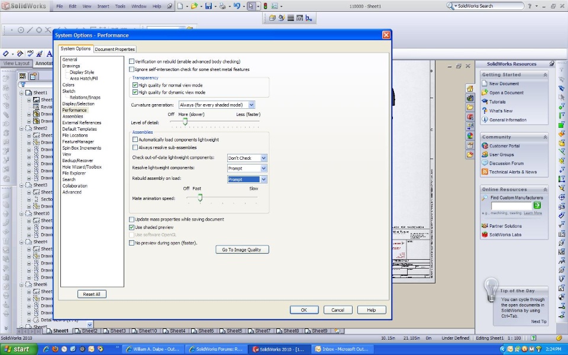Click the status bar help icon
The width and height of the screenshot is (568, 355).
point(533,338)
